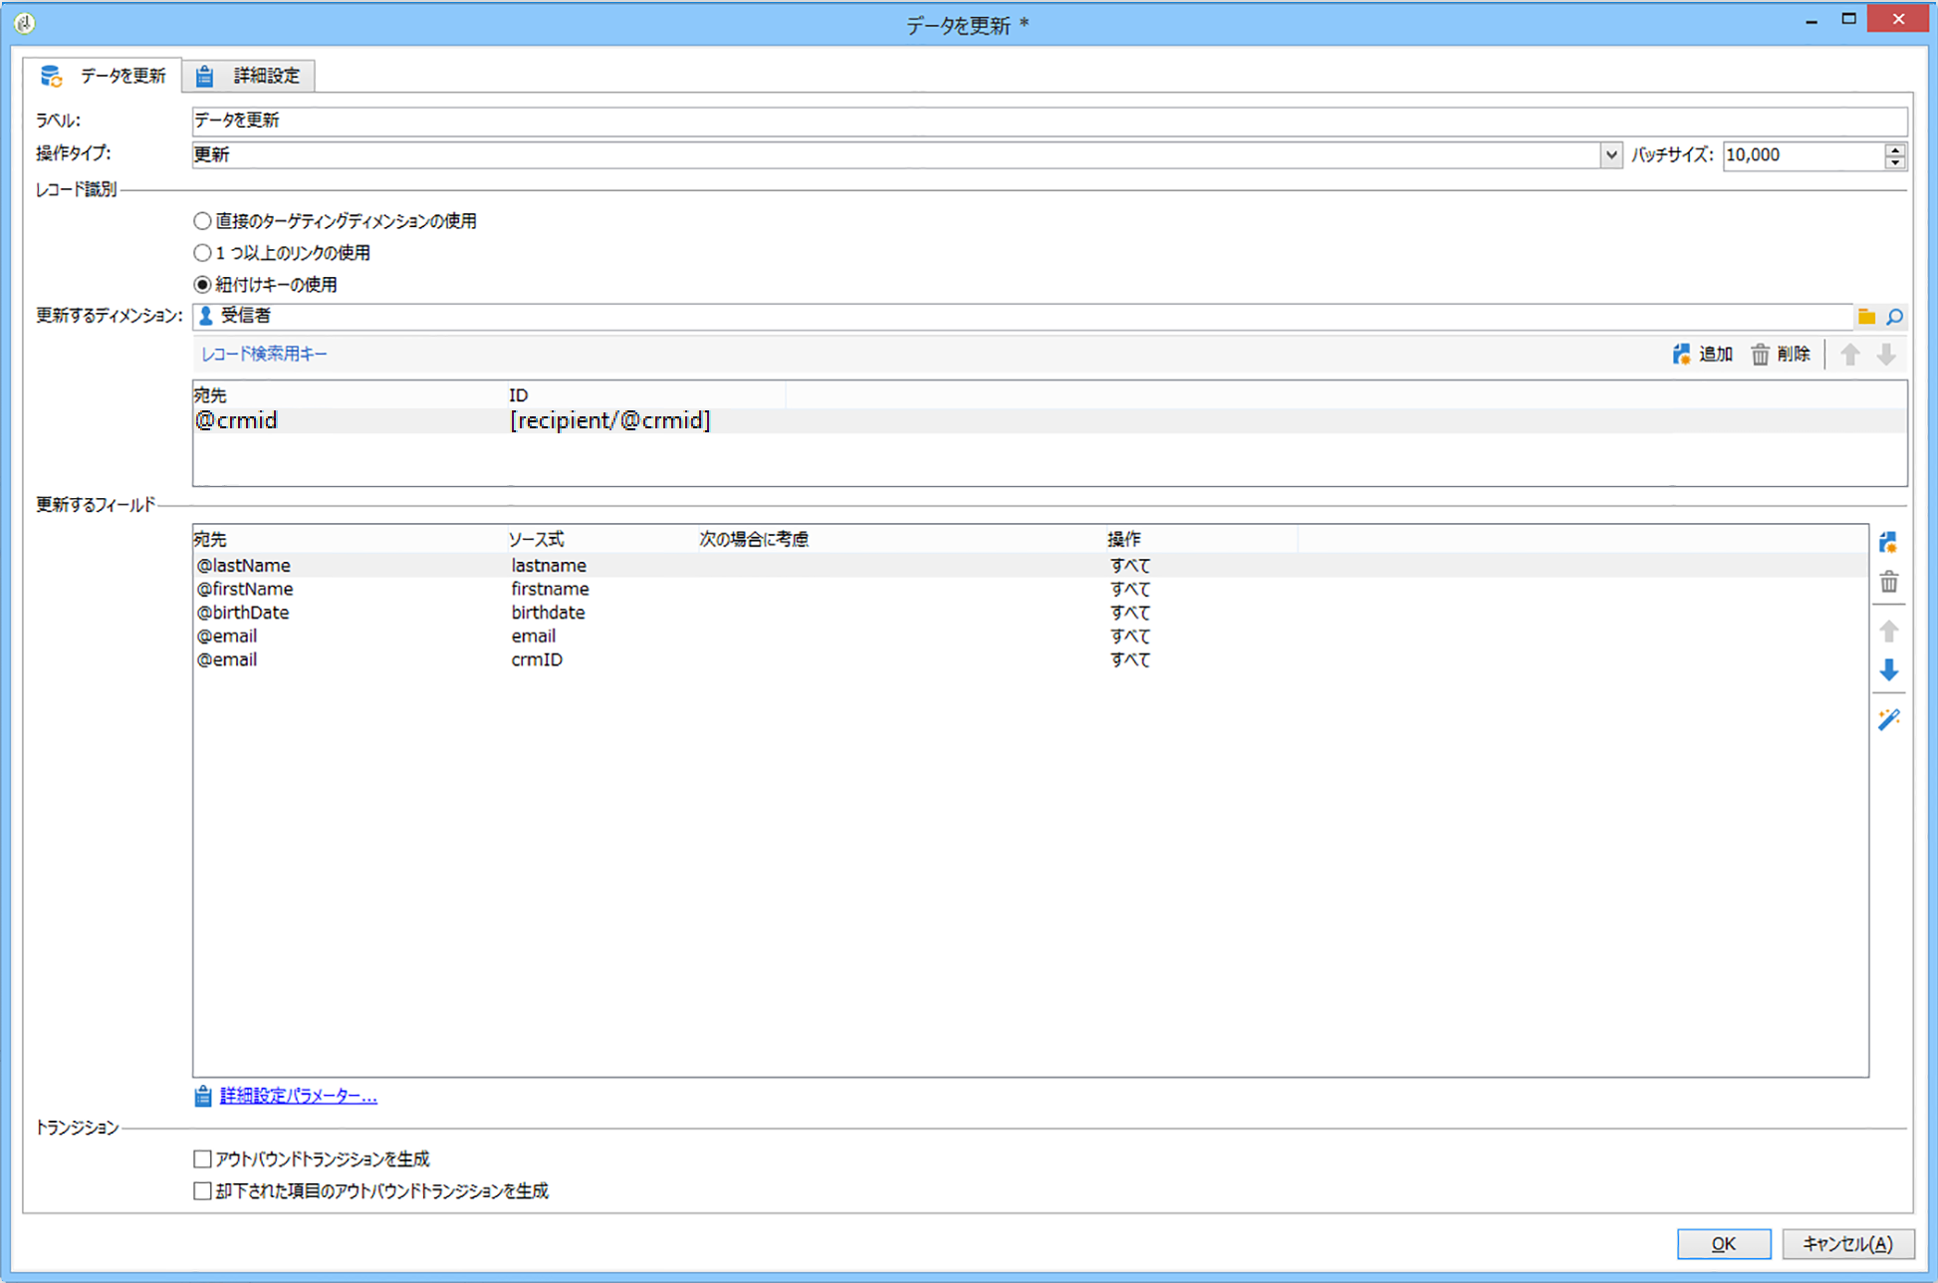Click the add field icon beside fields list
The image size is (1938, 1283).
click(1888, 543)
